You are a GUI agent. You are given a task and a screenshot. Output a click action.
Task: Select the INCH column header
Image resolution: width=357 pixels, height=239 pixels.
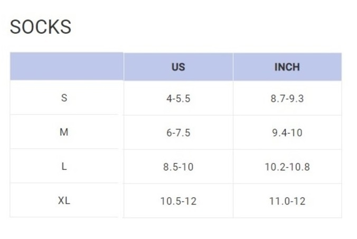(287, 67)
